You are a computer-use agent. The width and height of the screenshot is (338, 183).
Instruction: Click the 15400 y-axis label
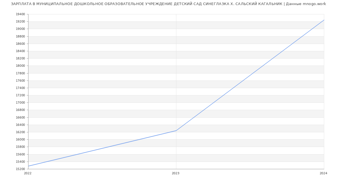pos(20,162)
